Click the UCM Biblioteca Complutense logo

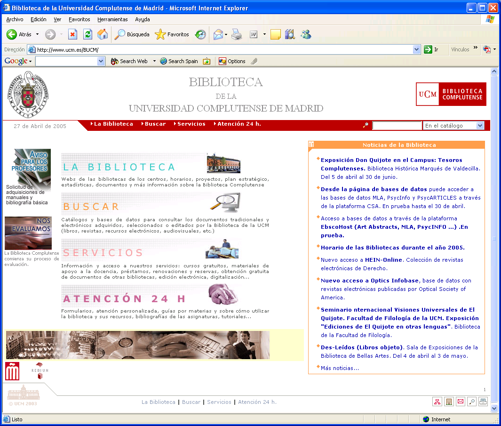pyautogui.click(x=451, y=94)
